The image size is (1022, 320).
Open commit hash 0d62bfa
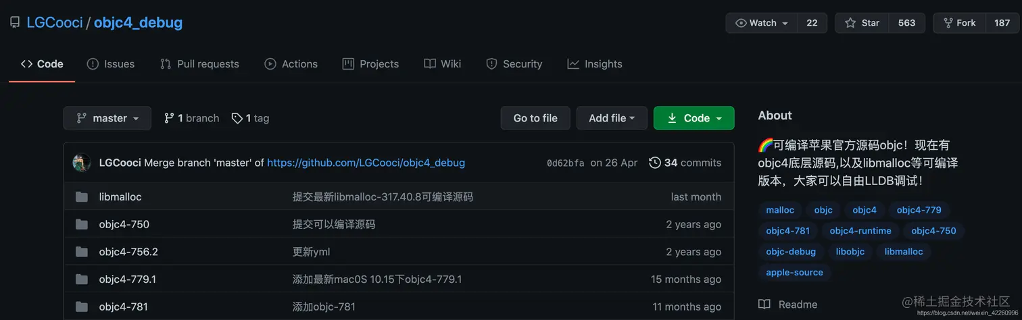(566, 163)
